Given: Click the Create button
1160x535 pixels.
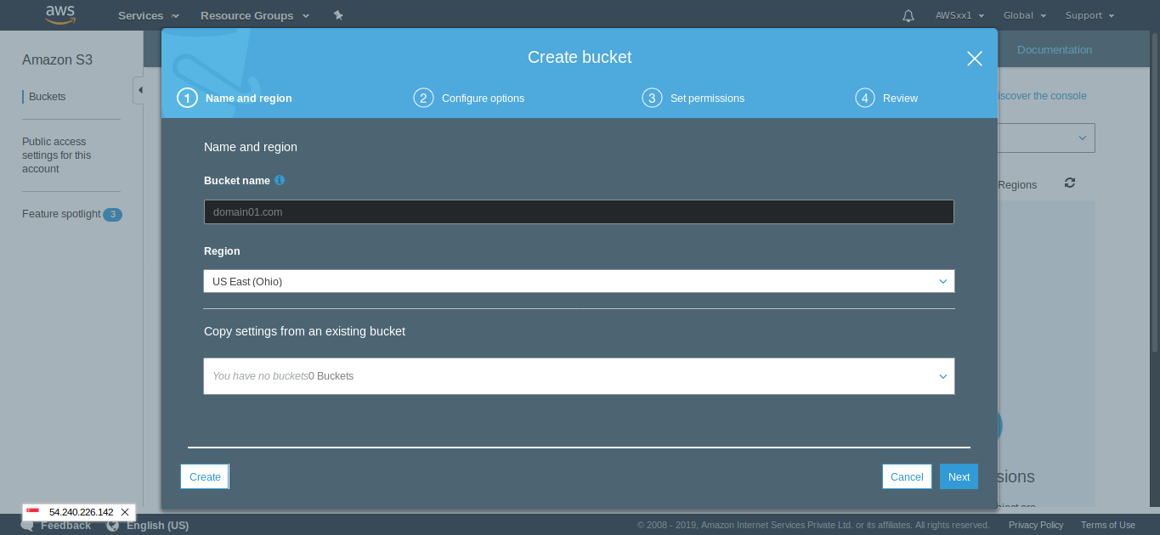Looking at the screenshot, I should point(205,476).
